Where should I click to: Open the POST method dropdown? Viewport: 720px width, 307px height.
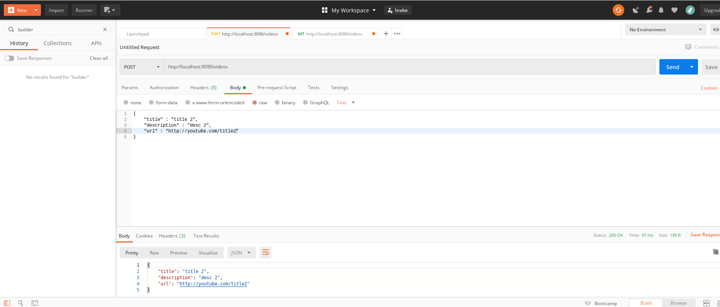142,67
